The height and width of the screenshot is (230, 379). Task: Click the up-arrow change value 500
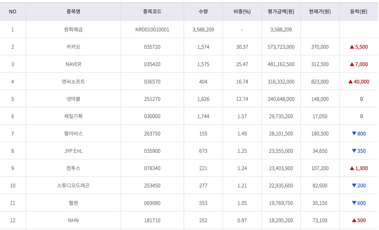point(359,220)
